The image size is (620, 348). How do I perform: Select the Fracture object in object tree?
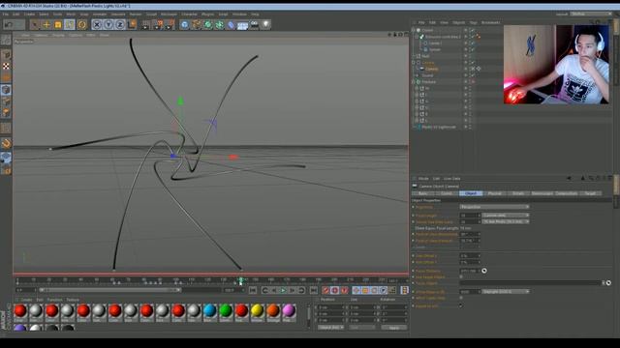[x=428, y=82]
